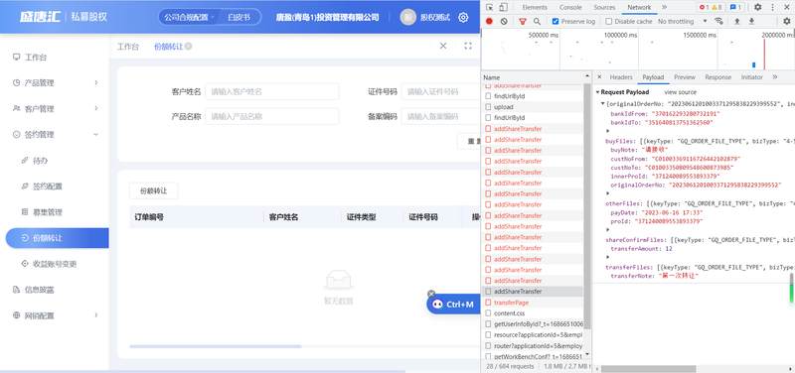The height and width of the screenshot is (373, 795).
Task: Expand the 产品管理 sidebar menu
Action: pyautogui.click(x=55, y=82)
